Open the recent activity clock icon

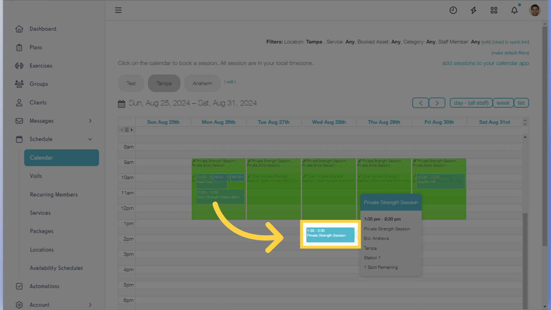point(453,10)
